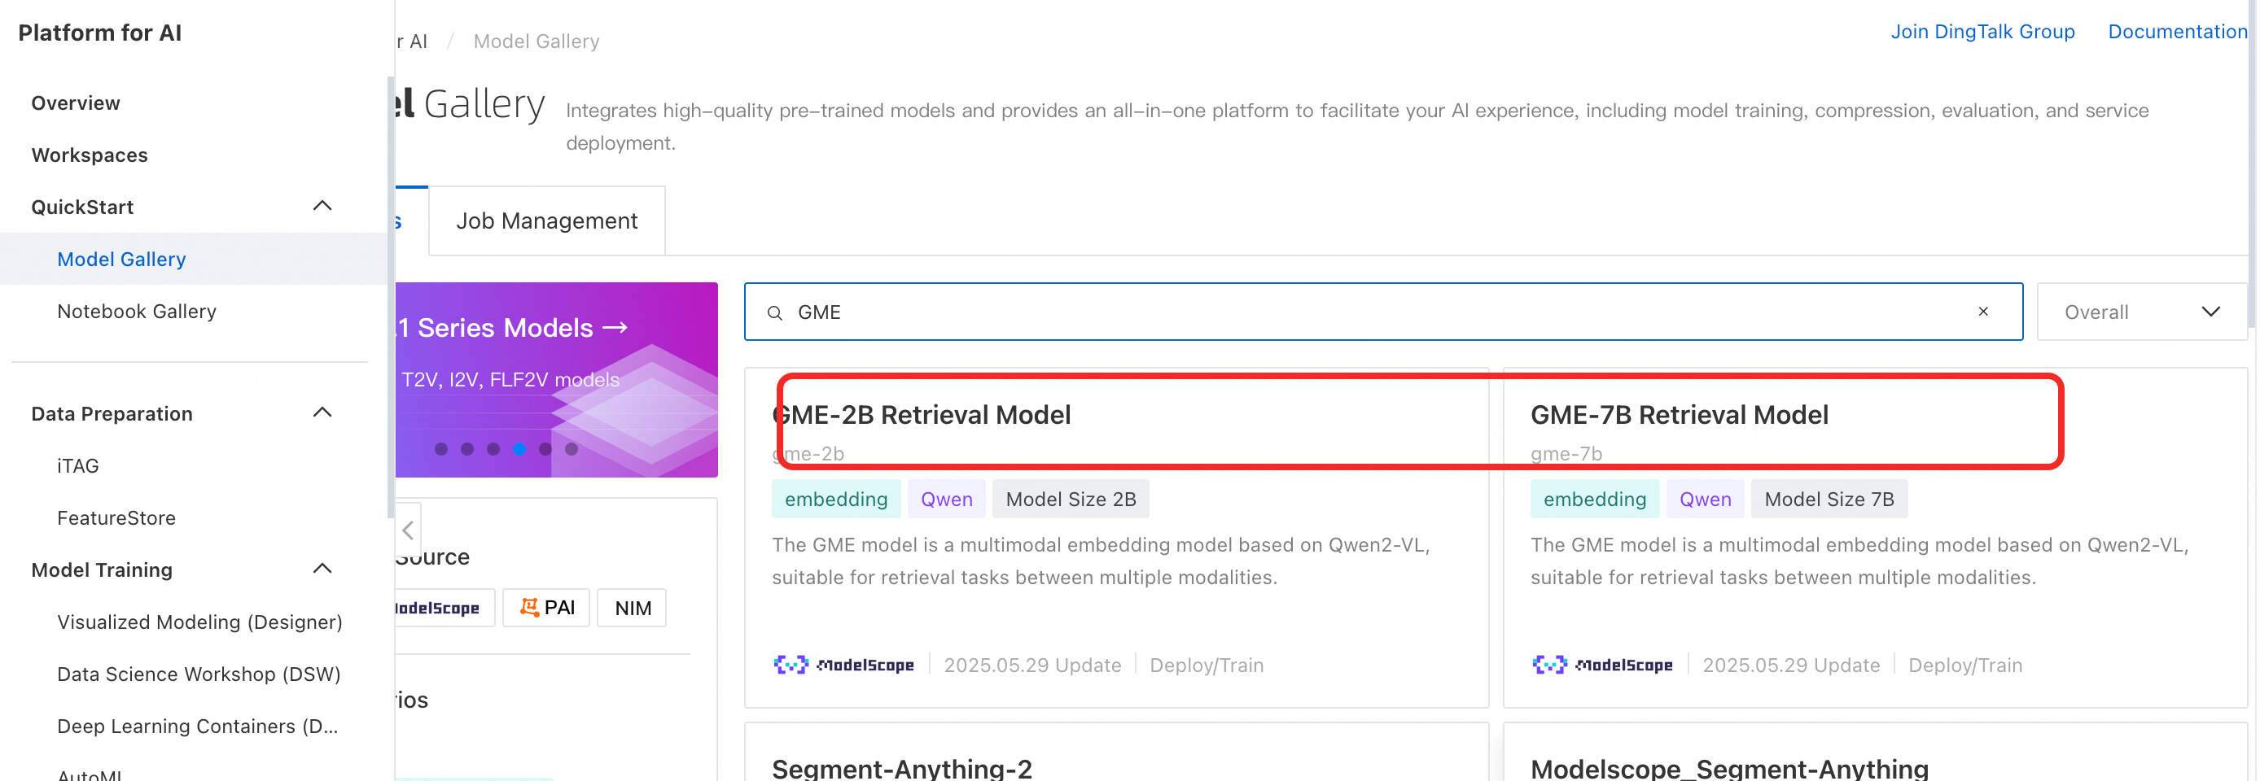
Task: Collapse the Data Preparation section
Action: click(322, 412)
